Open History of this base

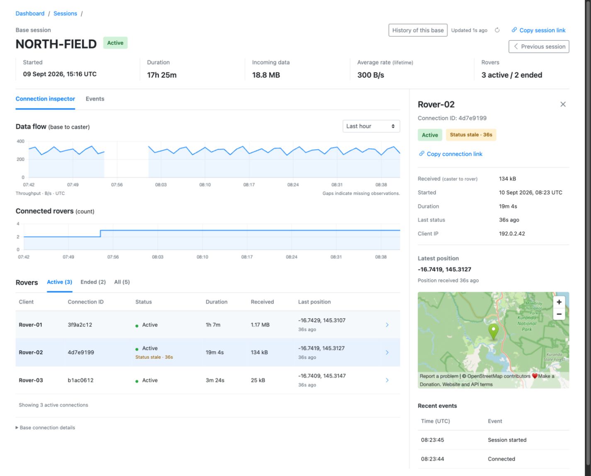click(x=418, y=30)
